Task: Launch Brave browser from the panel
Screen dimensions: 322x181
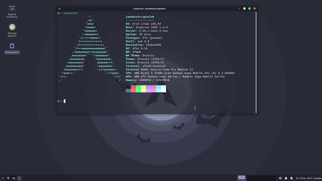Action: [8, 178]
